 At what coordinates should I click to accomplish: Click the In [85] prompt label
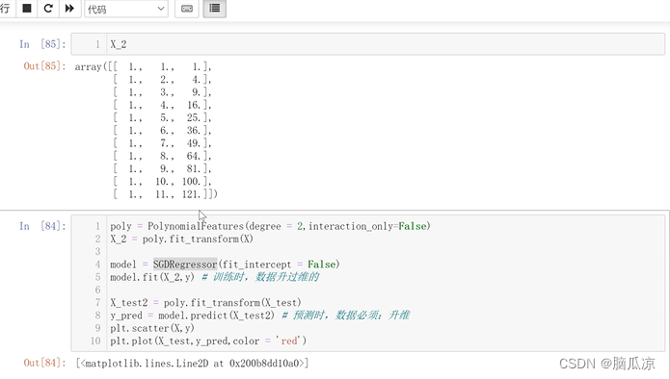(x=42, y=44)
